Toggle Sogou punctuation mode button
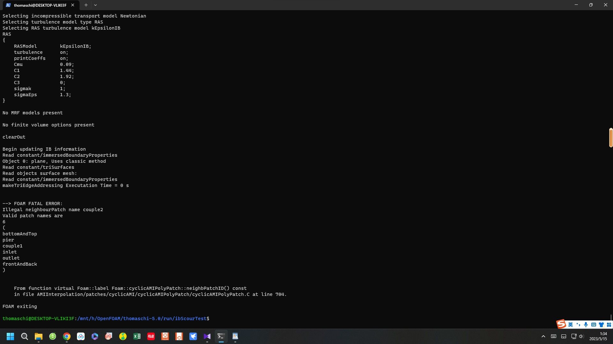 pyautogui.click(x=578, y=325)
